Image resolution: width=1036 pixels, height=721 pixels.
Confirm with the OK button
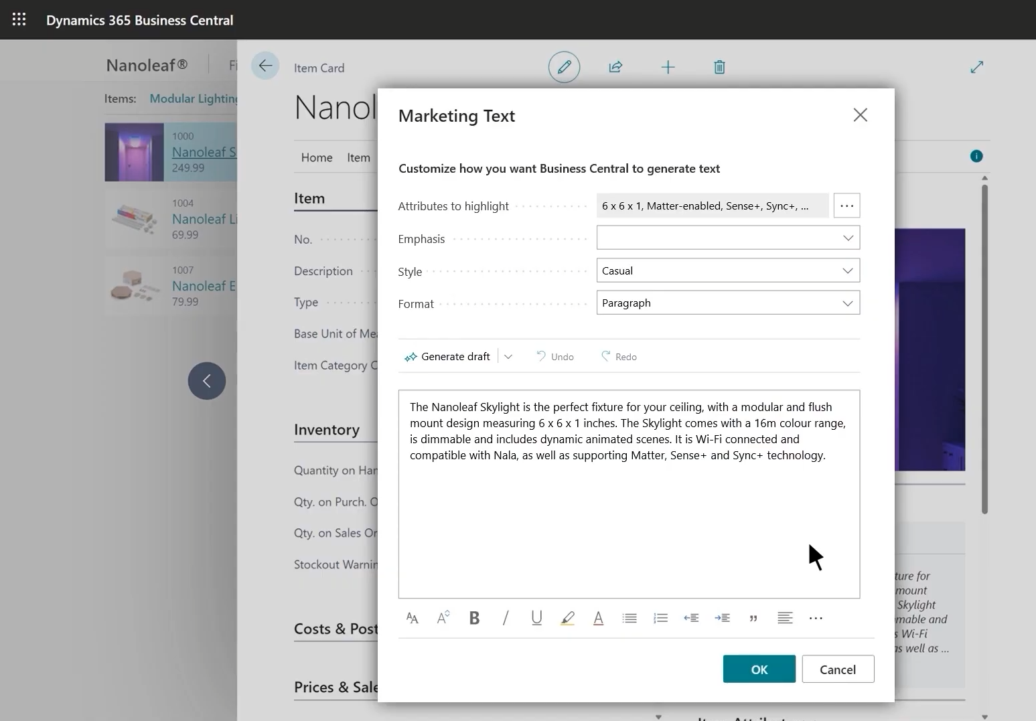(759, 669)
